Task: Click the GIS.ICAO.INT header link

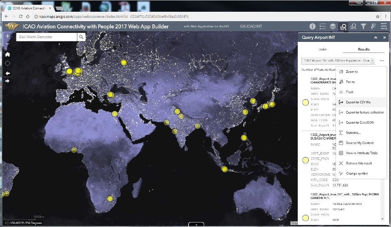Action: (x=251, y=26)
